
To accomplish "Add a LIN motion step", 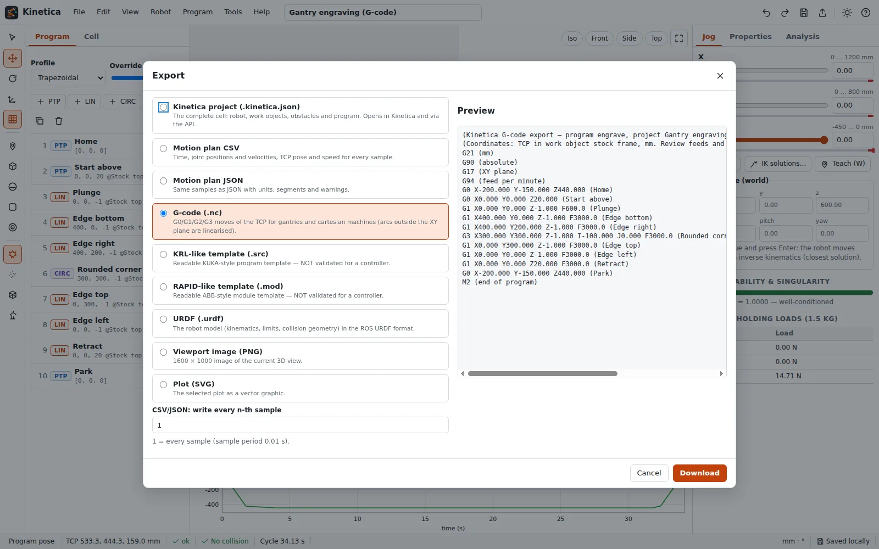I will [85, 102].
